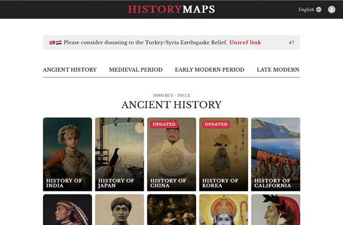
Task: Click the countdown number 47 in the banner
Action: [x=291, y=43]
